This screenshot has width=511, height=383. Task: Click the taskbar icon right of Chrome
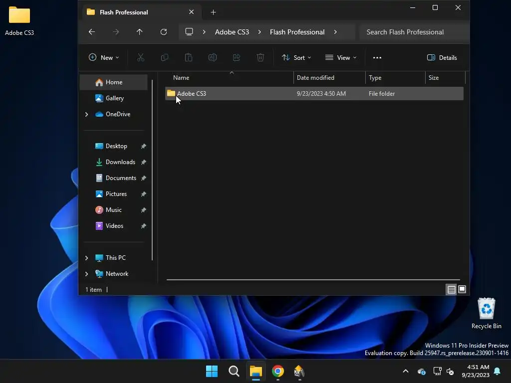point(299,371)
